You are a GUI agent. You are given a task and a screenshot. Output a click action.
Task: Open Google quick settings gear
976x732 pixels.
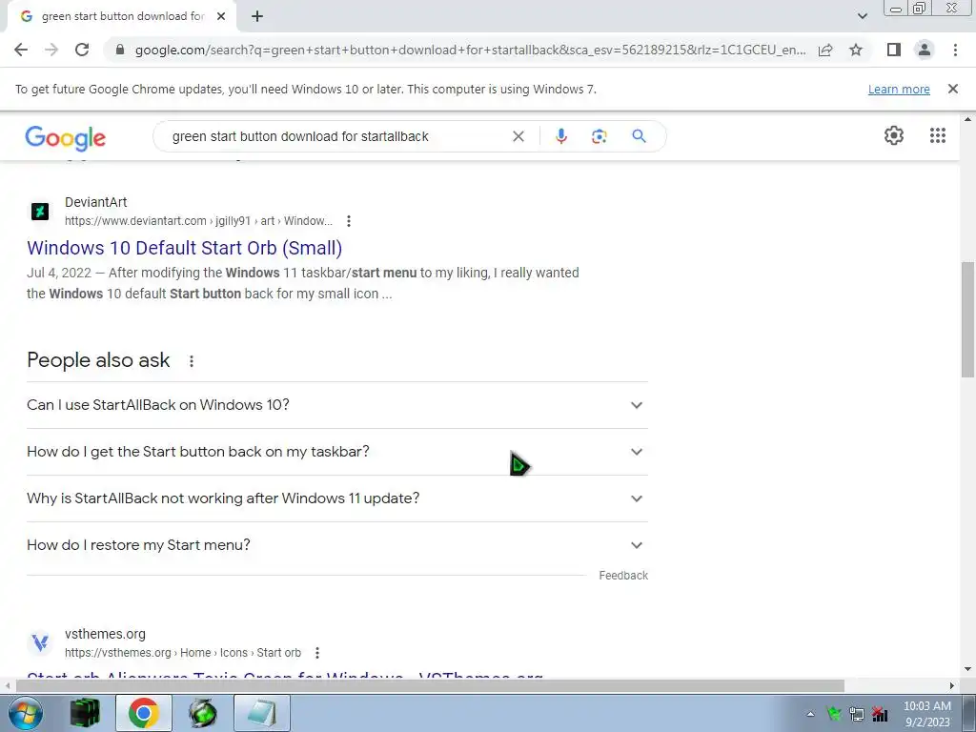pyautogui.click(x=894, y=135)
